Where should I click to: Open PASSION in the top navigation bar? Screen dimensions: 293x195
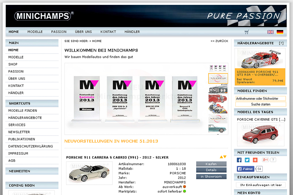pos(59,32)
